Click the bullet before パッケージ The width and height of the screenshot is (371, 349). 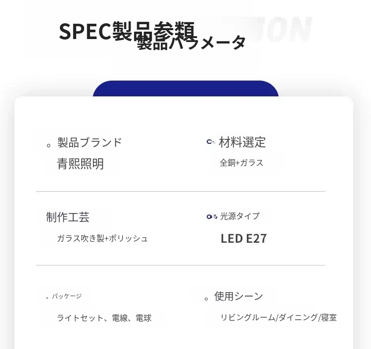pyautogui.click(x=47, y=298)
